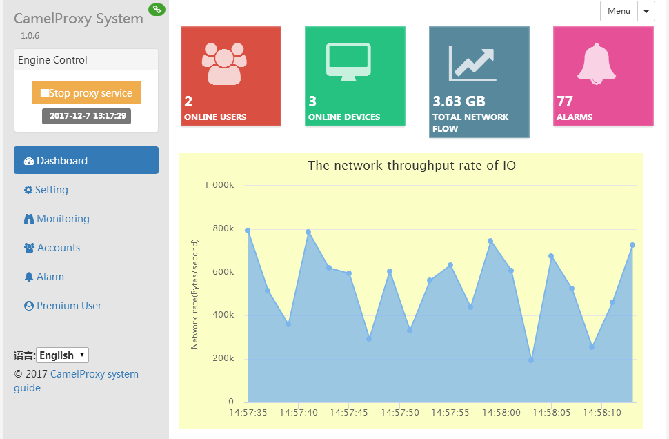
Task: Click the online users people icon
Action: point(224,64)
